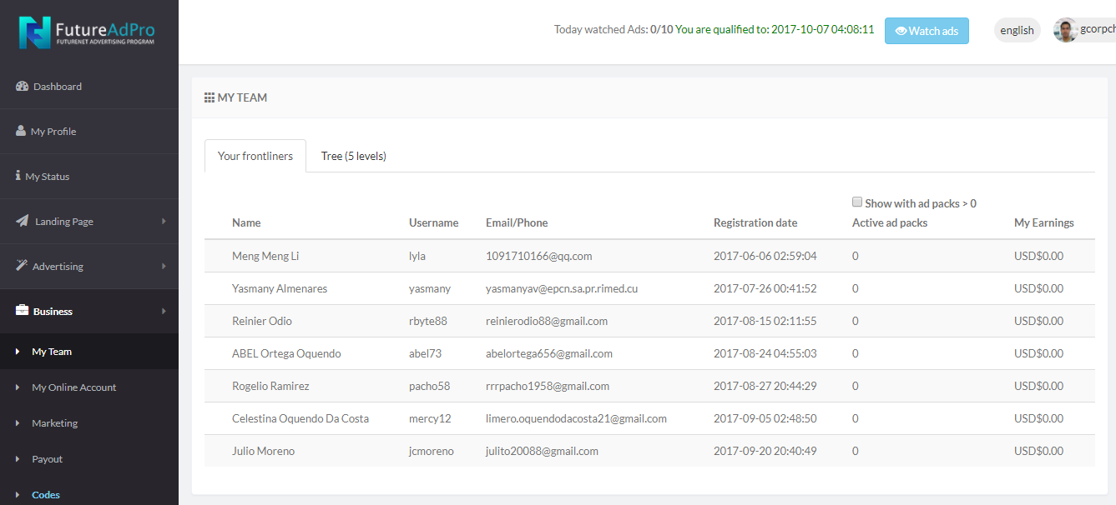Open the english language selector
Image resolution: width=1116 pixels, height=505 pixels.
point(1017,30)
